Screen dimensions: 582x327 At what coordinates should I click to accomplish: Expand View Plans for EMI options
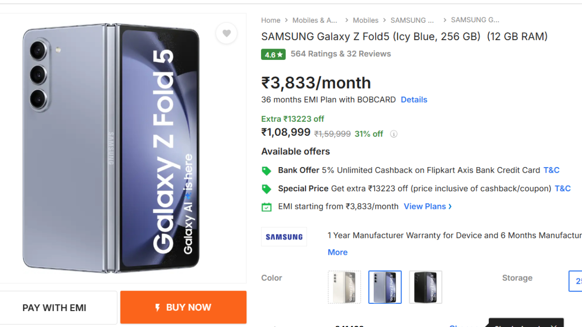(x=427, y=207)
